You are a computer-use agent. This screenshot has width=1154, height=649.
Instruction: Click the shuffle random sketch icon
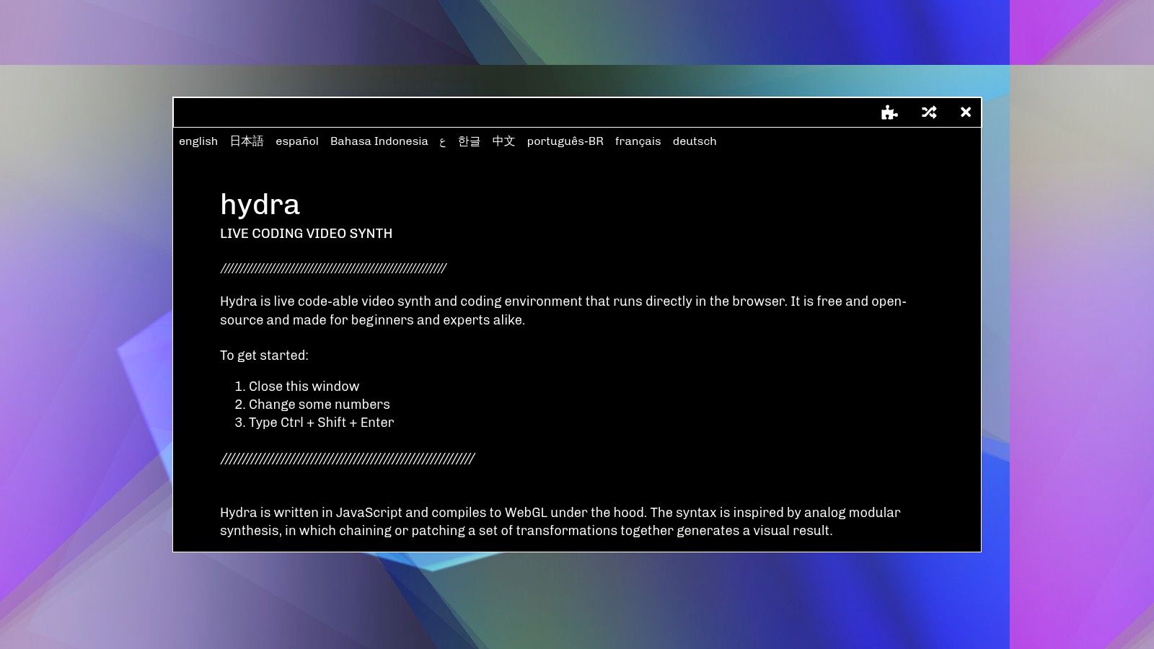click(x=929, y=112)
